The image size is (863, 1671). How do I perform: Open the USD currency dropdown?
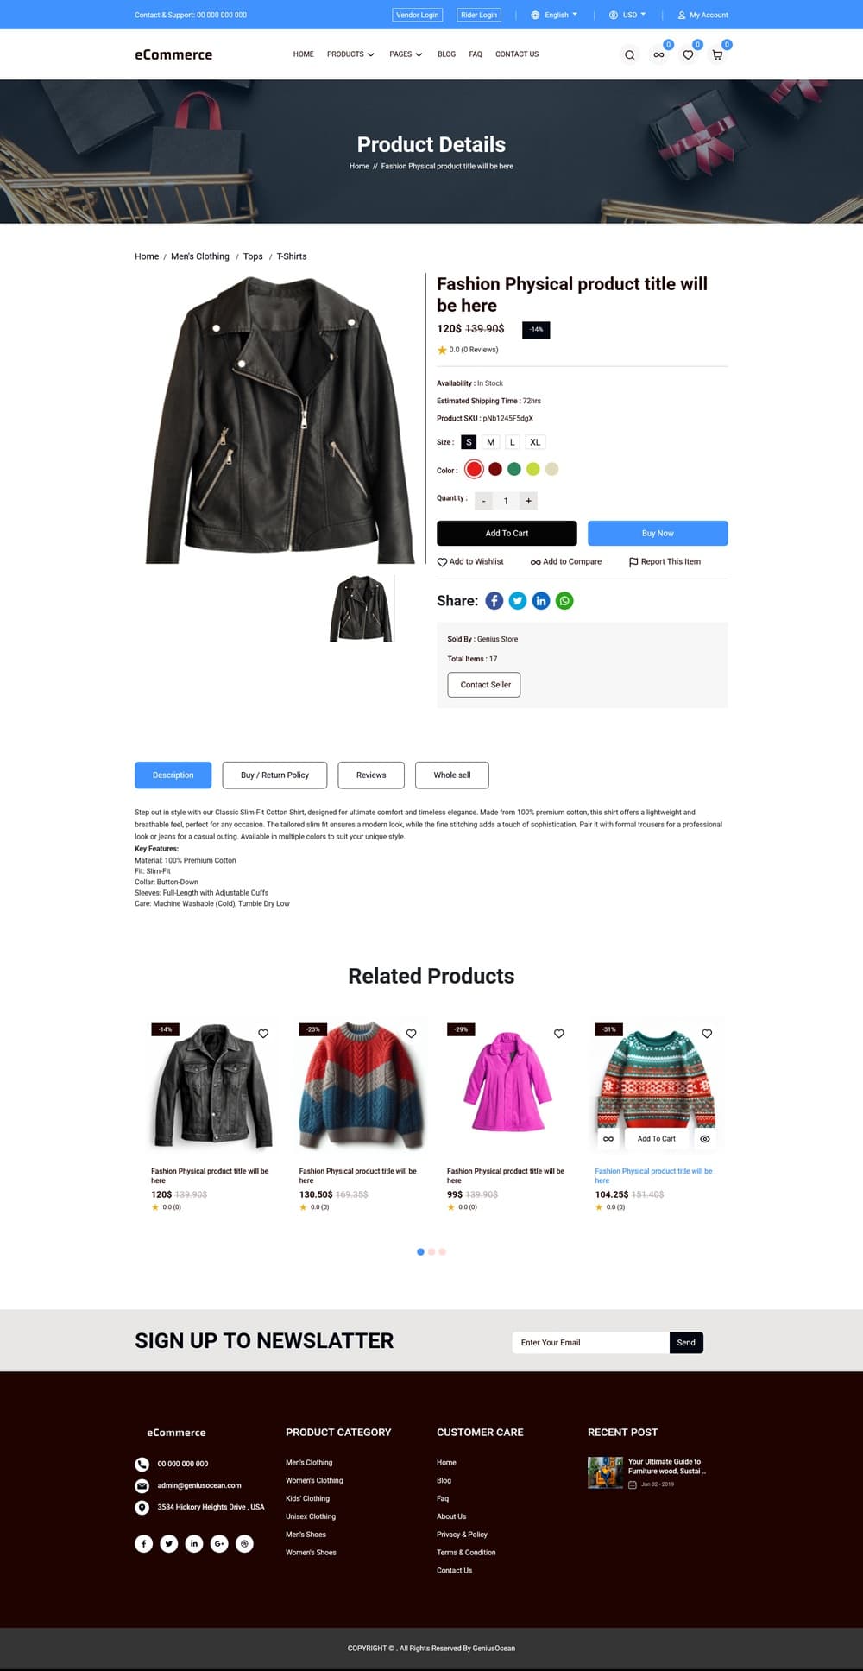click(627, 15)
